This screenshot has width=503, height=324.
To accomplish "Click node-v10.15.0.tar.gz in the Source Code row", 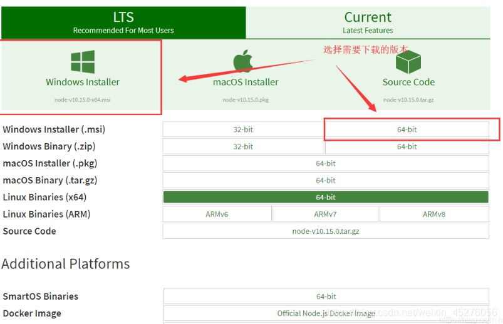I will [x=326, y=231].
